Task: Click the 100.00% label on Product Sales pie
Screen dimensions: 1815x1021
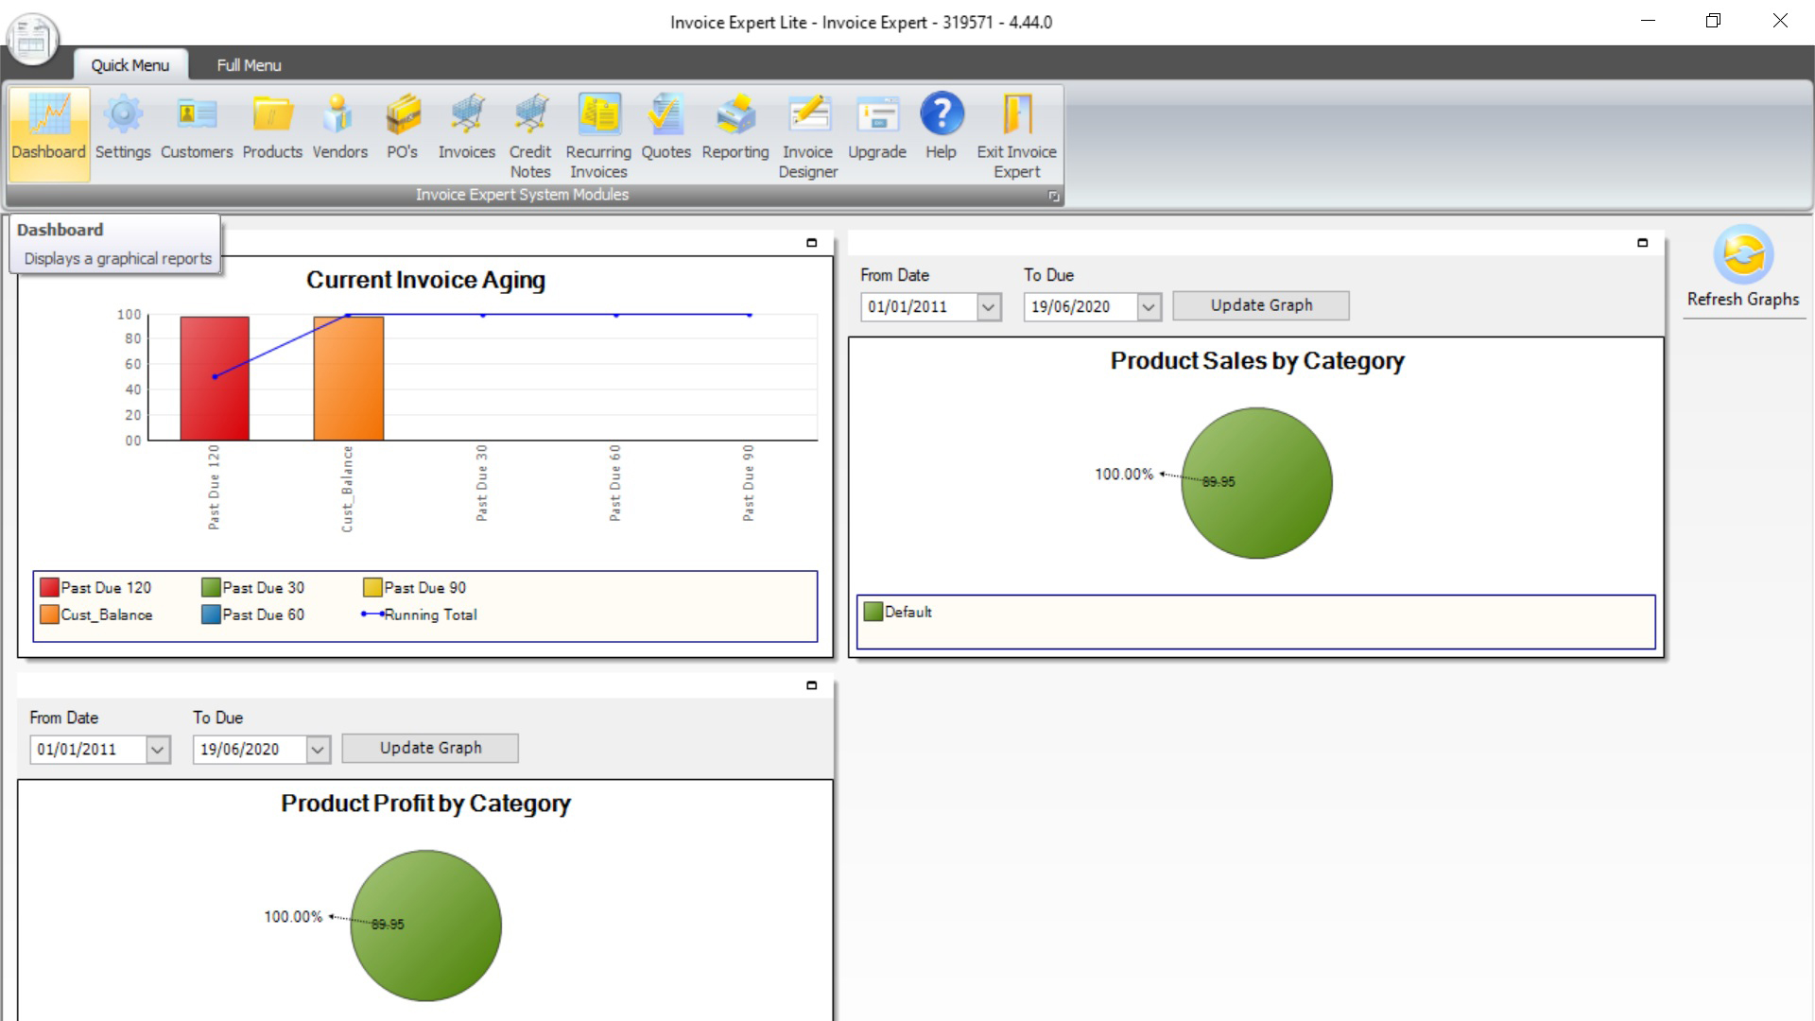Action: pos(1124,475)
